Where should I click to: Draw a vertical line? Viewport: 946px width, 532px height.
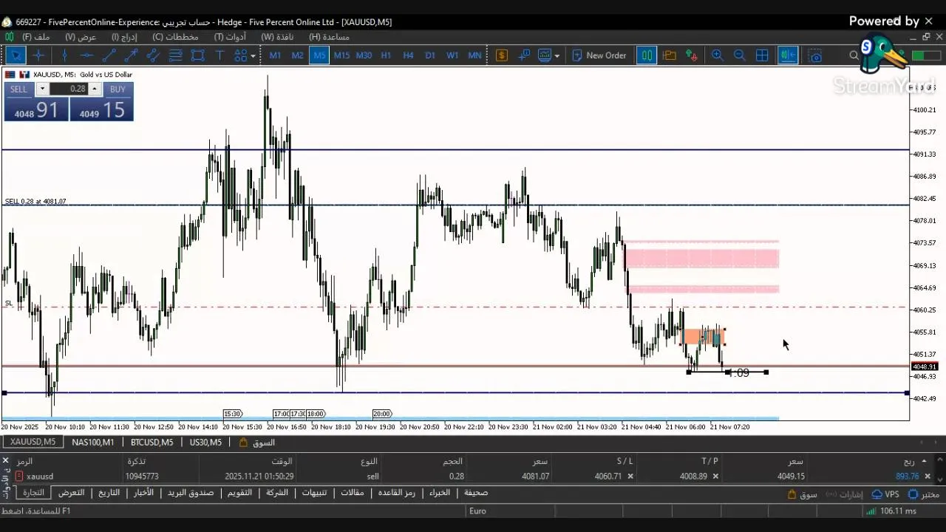[x=65, y=55]
